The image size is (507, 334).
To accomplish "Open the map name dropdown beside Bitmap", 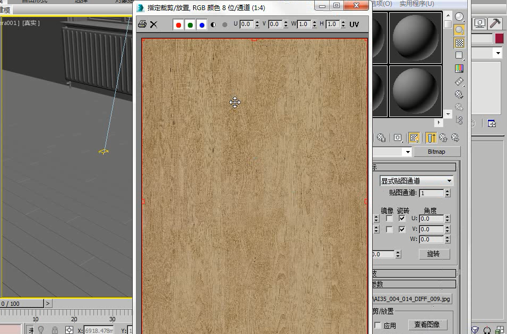I will tap(408, 152).
